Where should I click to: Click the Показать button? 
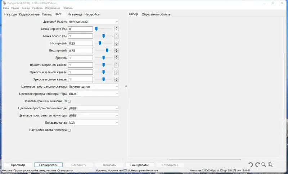point(109,165)
